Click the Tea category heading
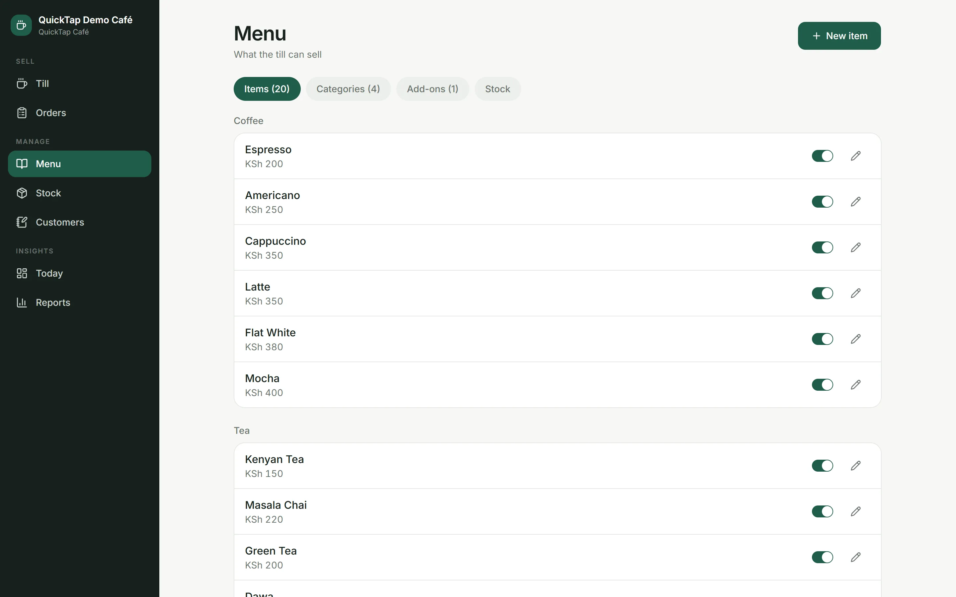This screenshot has width=956, height=597. click(x=242, y=431)
